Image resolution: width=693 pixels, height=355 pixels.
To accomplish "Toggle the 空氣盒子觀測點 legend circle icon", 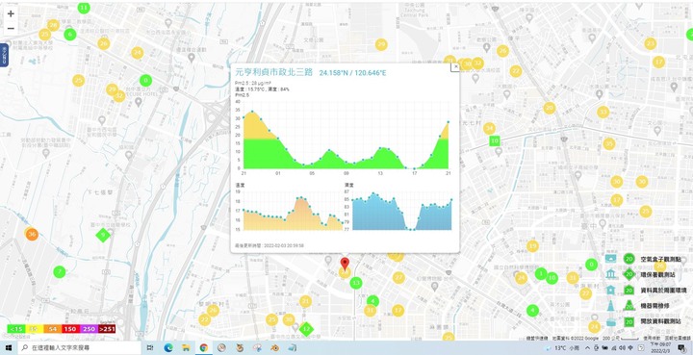I will pyautogui.click(x=629, y=259).
